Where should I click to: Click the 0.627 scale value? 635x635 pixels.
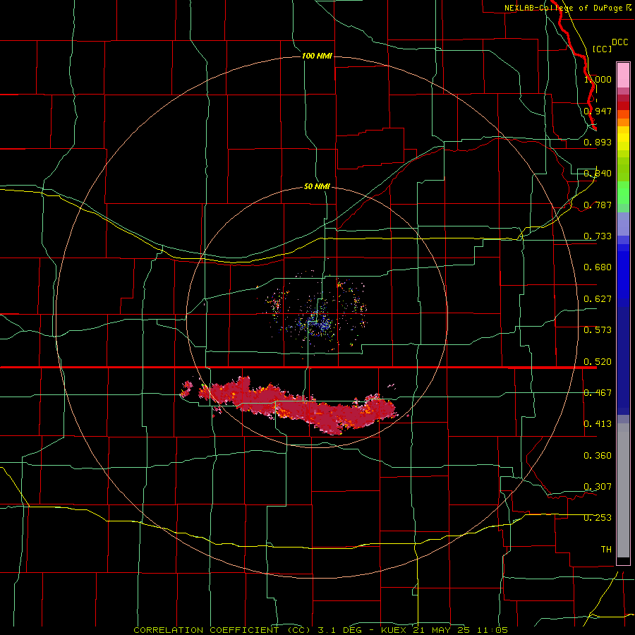click(x=598, y=299)
